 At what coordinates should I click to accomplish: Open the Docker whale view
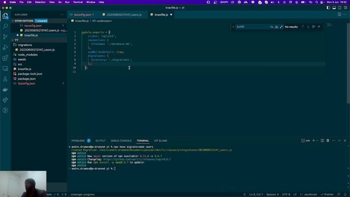coord(5,90)
